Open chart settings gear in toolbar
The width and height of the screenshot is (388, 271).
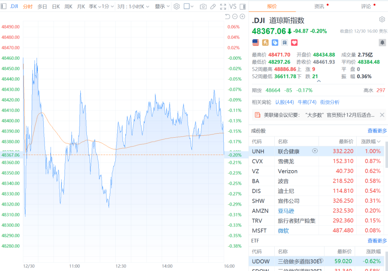coord(176,6)
